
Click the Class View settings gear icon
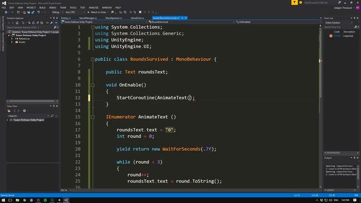coord(24,111)
